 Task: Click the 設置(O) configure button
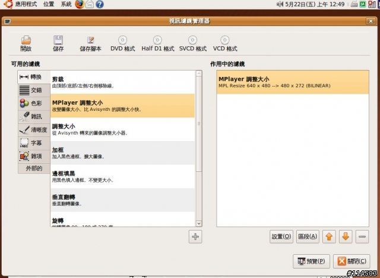coord(281,237)
